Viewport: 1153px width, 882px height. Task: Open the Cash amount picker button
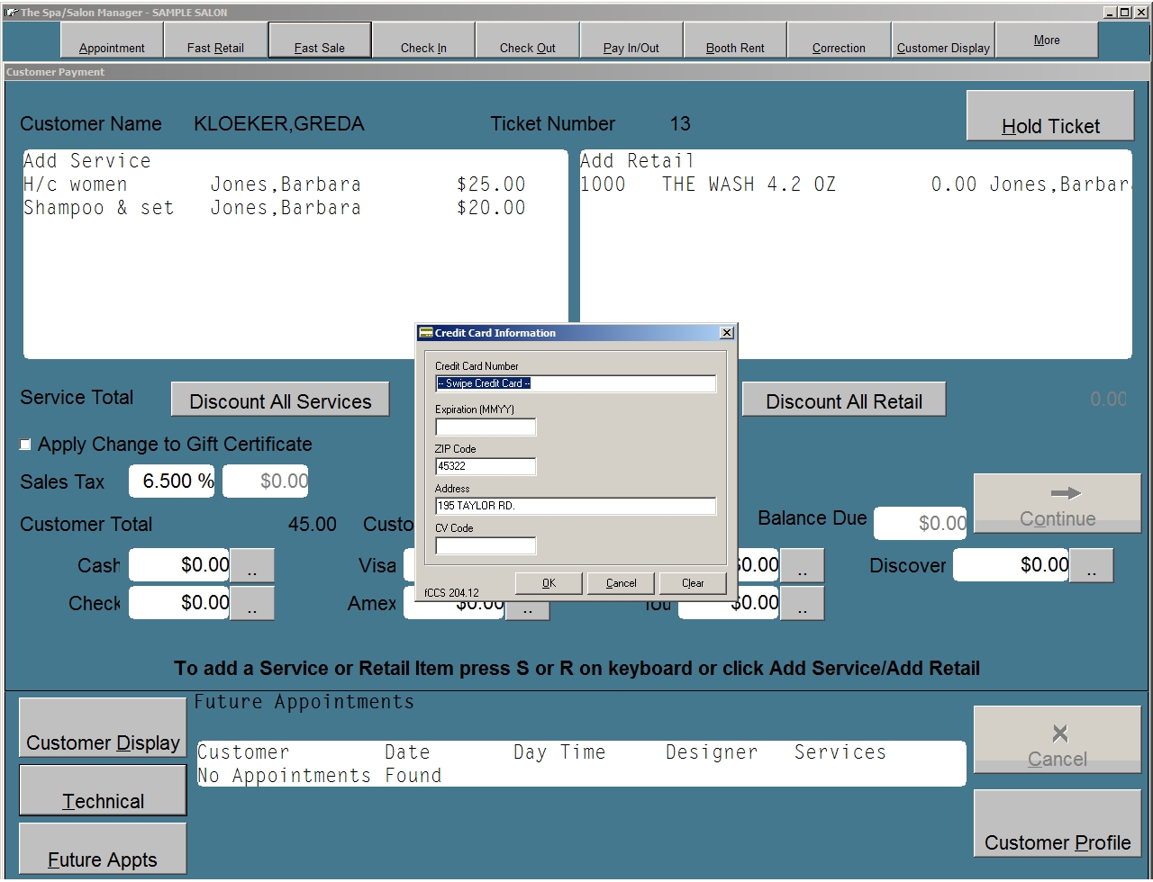click(x=252, y=565)
